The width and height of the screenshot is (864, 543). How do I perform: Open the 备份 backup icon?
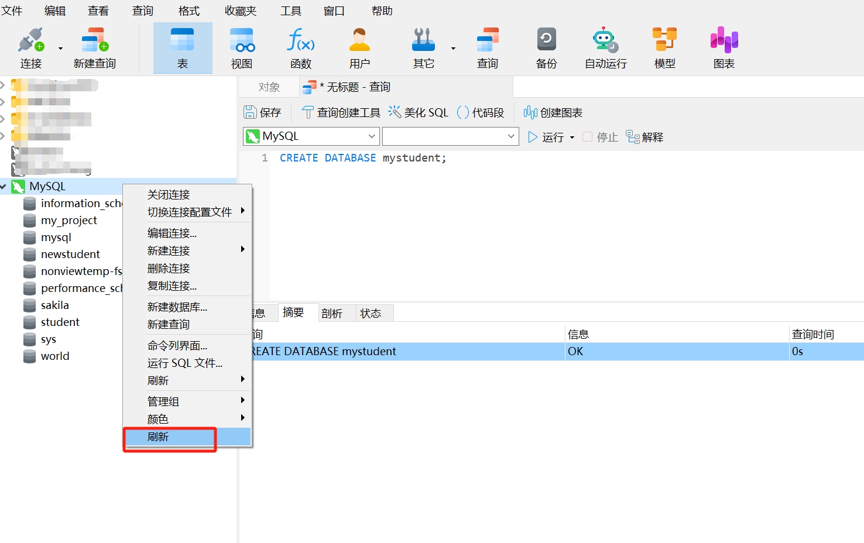(x=547, y=48)
